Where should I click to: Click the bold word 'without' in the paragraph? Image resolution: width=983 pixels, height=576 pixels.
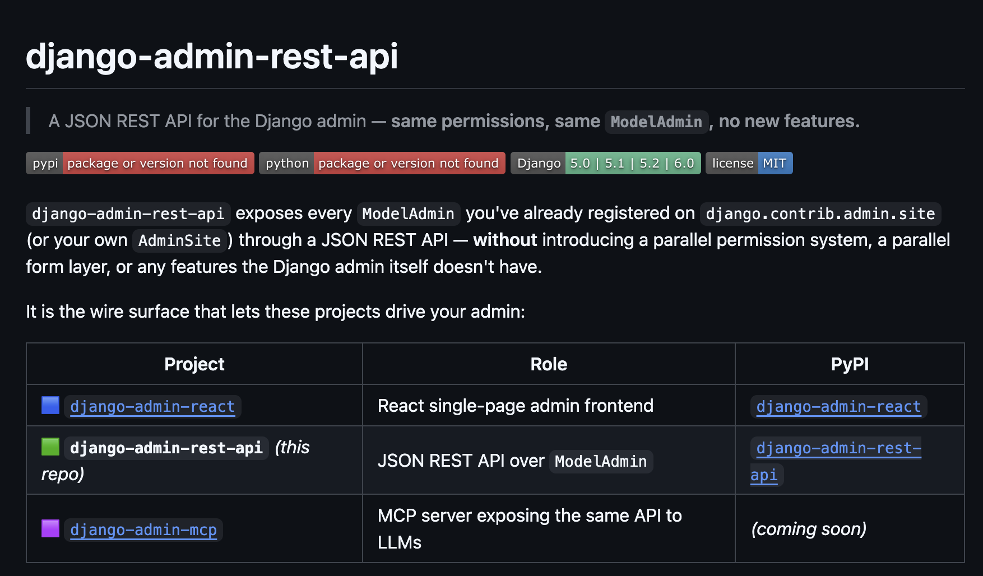[505, 240]
